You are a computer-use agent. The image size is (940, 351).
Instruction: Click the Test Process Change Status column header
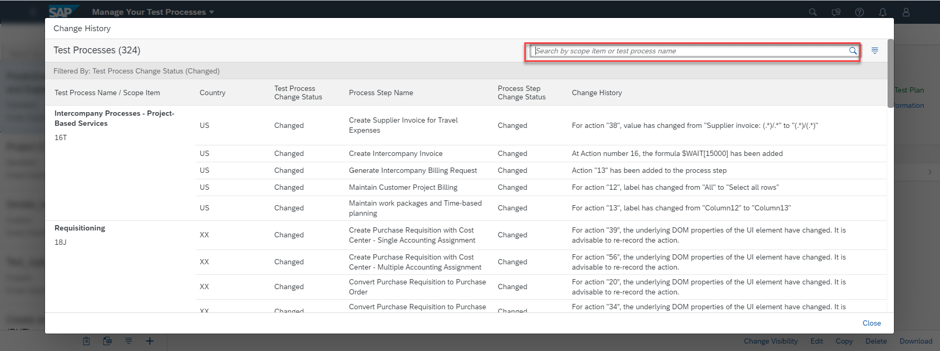(x=298, y=93)
